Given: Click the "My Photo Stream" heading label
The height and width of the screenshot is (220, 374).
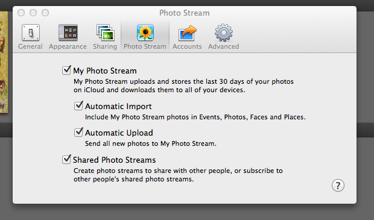Looking at the screenshot, I should [105, 71].
